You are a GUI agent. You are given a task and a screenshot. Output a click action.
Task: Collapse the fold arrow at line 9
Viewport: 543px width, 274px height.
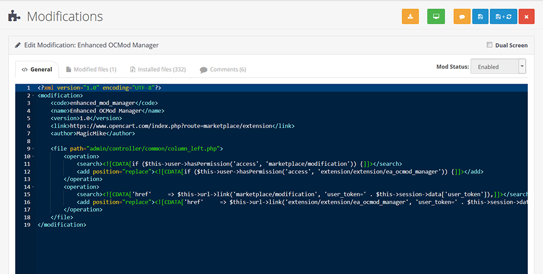click(33, 149)
